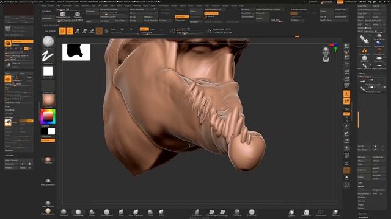
Task: Pick the Standard brush in bottom shelf
Action: [x=64, y=212]
